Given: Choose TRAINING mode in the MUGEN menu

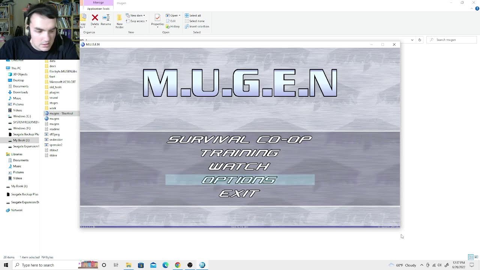Looking at the screenshot, I should 240,153.
